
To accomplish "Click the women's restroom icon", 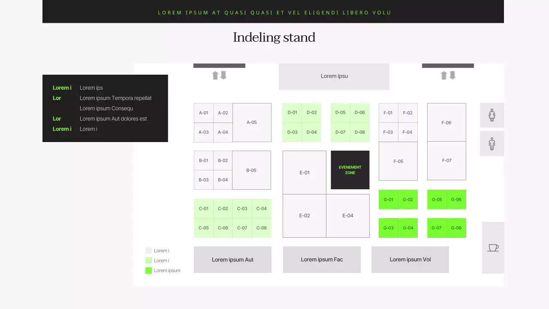I will [x=492, y=115].
